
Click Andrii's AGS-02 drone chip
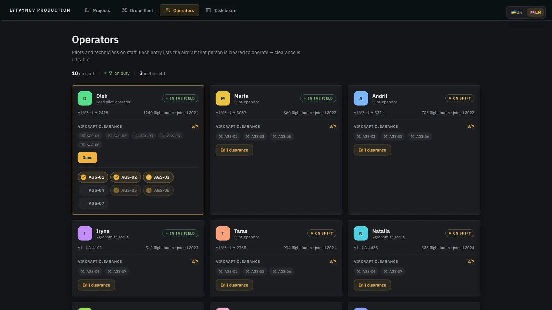[366, 136]
